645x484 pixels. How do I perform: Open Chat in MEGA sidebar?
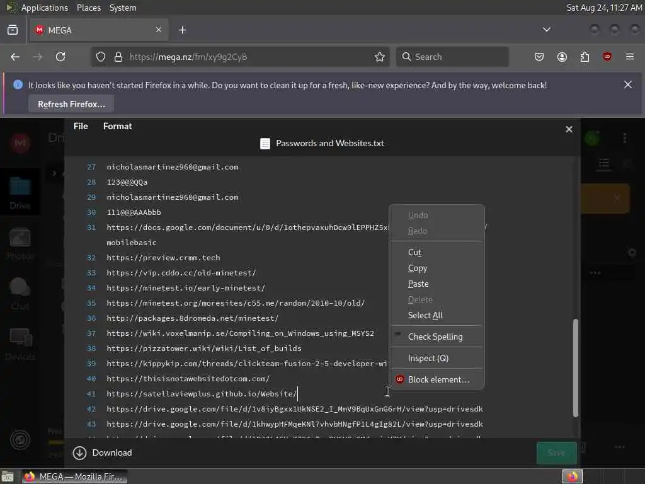20,294
